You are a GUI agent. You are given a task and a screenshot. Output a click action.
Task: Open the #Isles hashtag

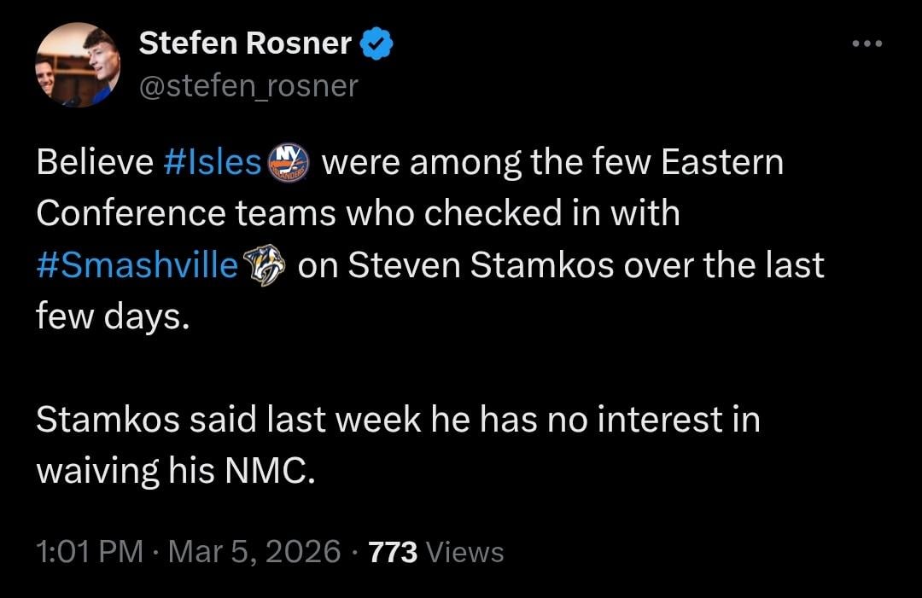[211, 162]
